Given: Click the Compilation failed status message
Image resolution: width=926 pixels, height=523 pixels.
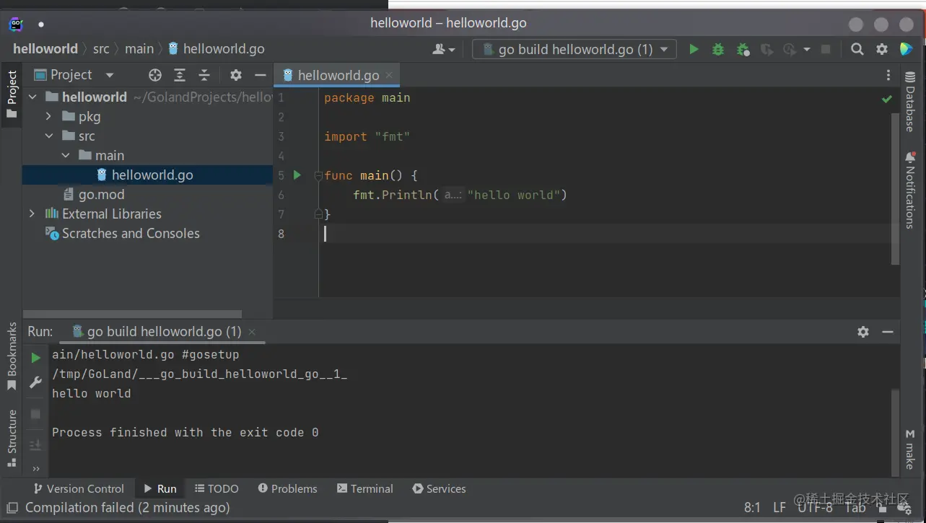Looking at the screenshot, I should coord(128,508).
